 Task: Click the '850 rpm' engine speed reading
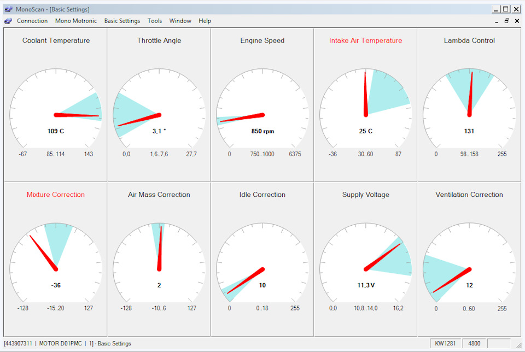[262, 131]
